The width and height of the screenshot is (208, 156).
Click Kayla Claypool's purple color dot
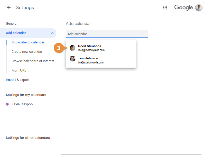click(x=7, y=104)
